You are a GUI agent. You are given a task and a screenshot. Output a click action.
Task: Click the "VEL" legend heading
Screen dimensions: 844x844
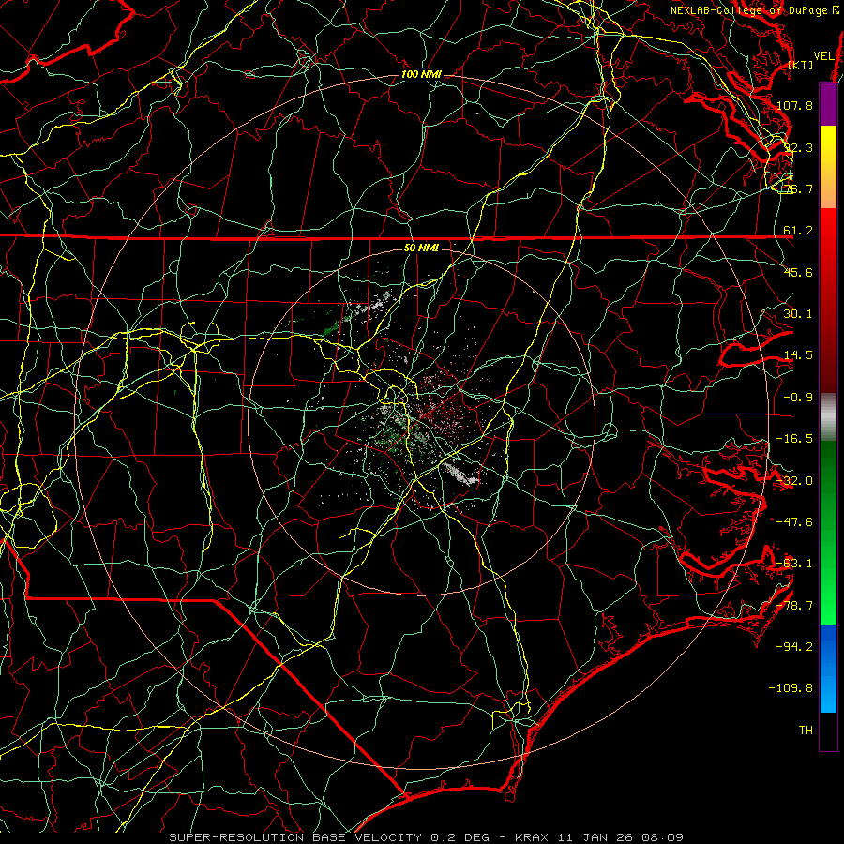coord(823,56)
